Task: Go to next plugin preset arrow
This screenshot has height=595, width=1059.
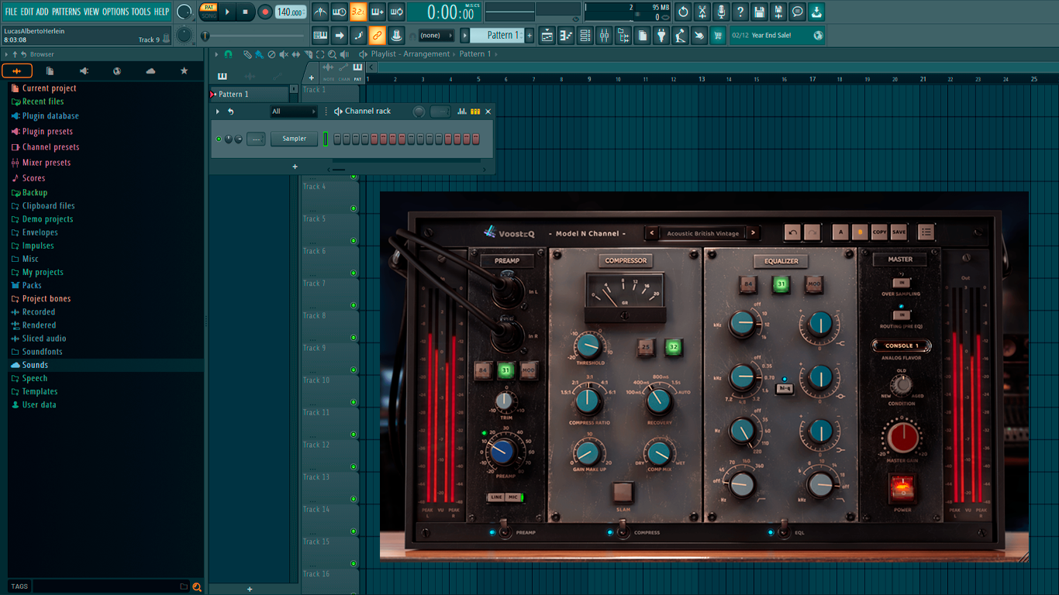Action: click(x=753, y=232)
